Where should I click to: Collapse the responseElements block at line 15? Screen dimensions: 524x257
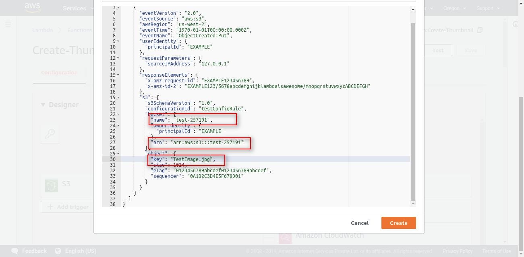[x=118, y=75]
